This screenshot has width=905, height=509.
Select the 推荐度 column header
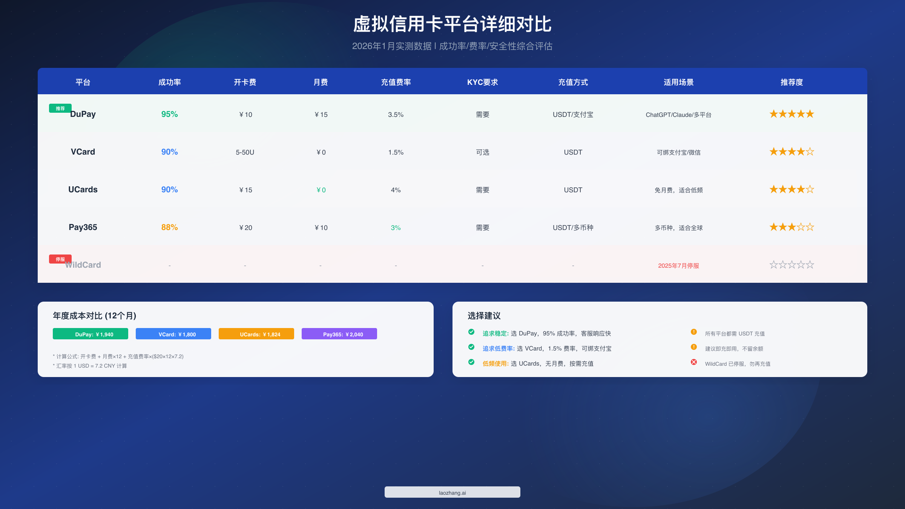(791, 82)
